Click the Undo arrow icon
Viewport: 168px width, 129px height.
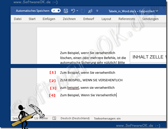(x=73, y=11)
